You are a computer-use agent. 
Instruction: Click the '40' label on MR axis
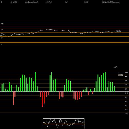pyautogui.click(x=126, y=85)
